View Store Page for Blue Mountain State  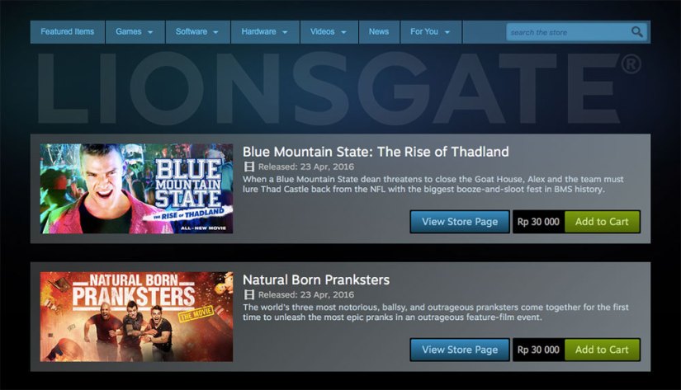(x=460, y=222)
